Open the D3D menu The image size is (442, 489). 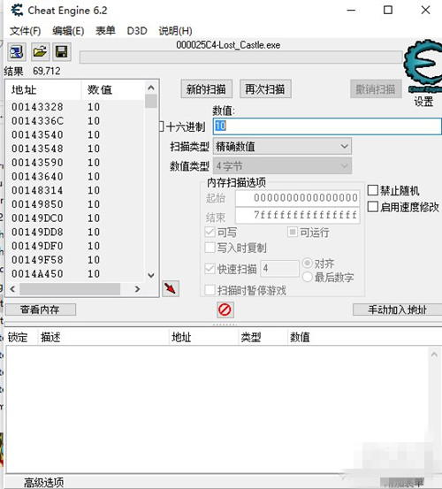click(137, 31)
